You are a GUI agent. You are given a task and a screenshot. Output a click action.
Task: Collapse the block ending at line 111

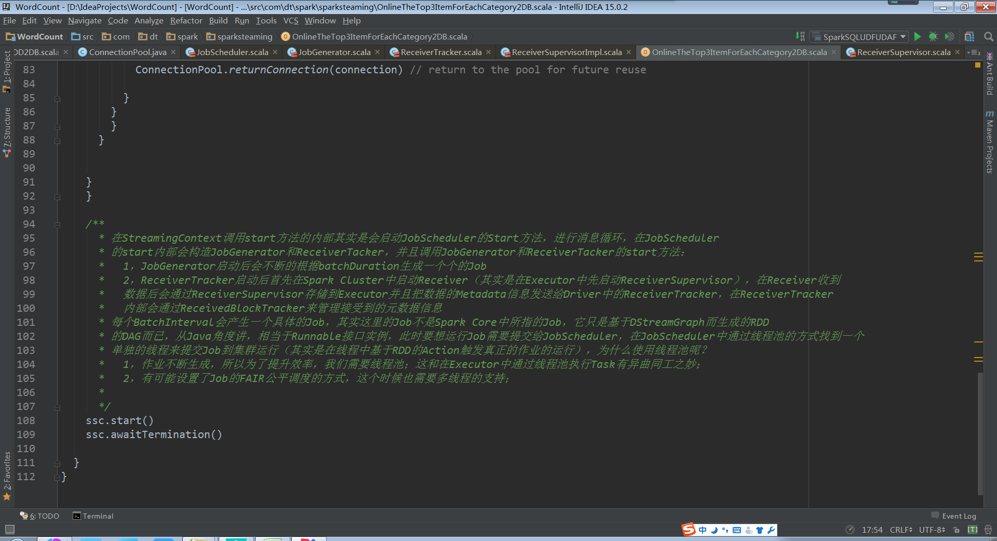point(57,463)
